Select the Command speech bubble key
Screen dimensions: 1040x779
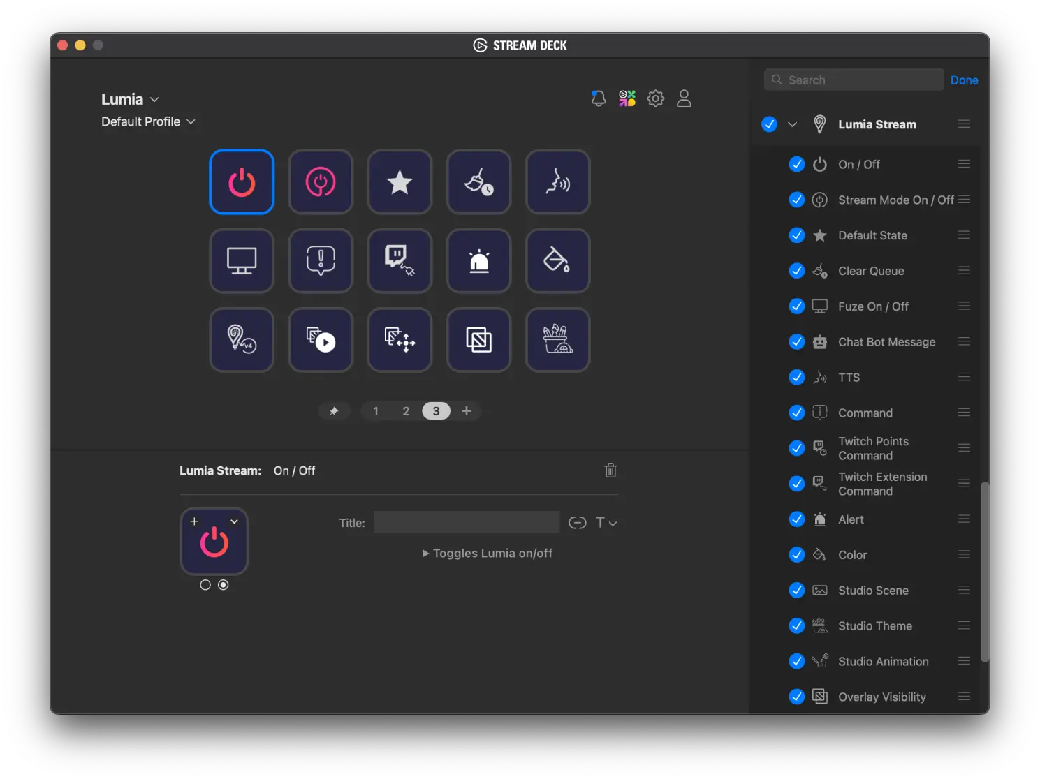pyautogui.click(x=321, y=261)
